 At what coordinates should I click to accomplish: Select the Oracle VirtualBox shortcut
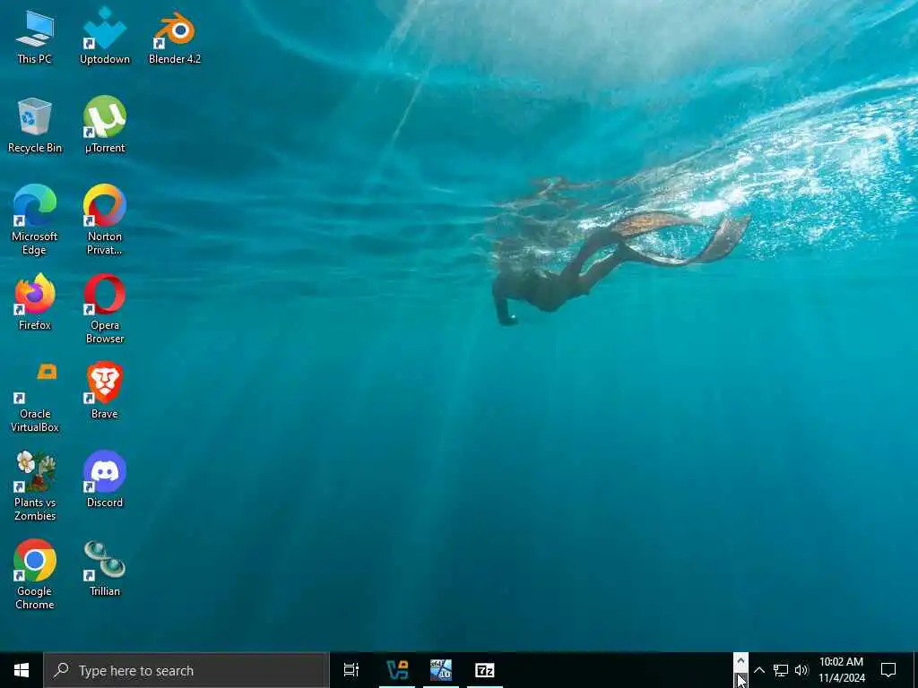35,398
